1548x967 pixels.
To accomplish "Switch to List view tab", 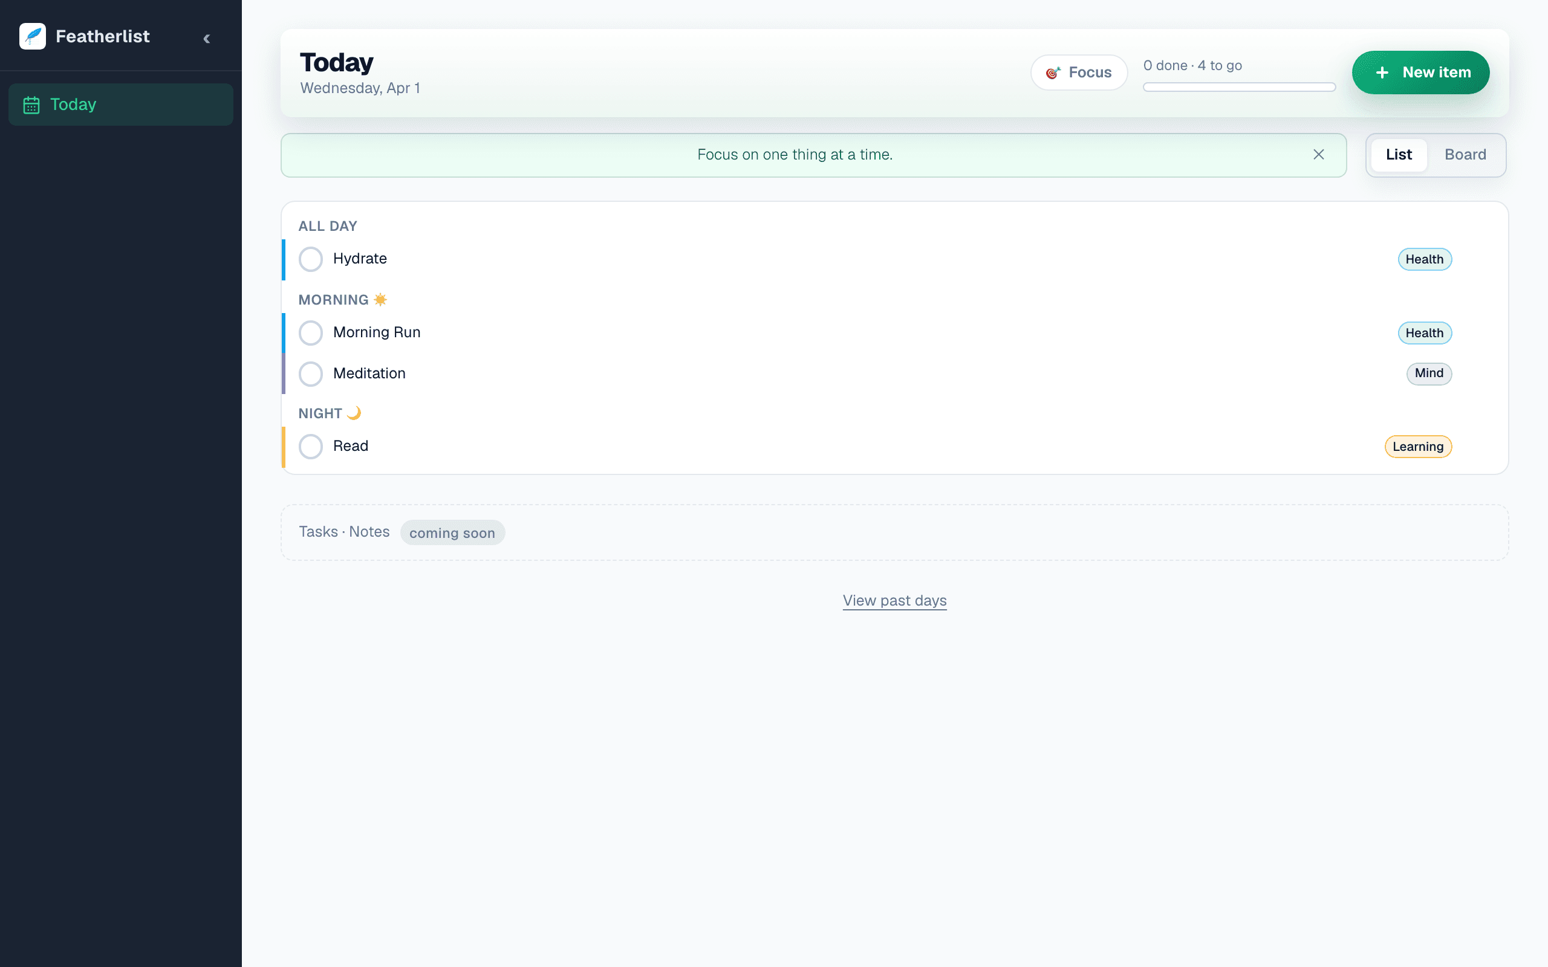I will click(1398, 155).
